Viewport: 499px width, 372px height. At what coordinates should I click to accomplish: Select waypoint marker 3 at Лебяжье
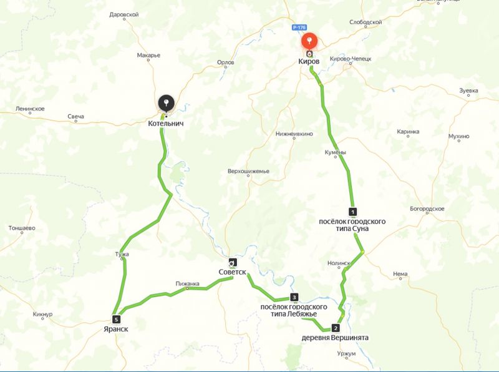pos(294,298)
